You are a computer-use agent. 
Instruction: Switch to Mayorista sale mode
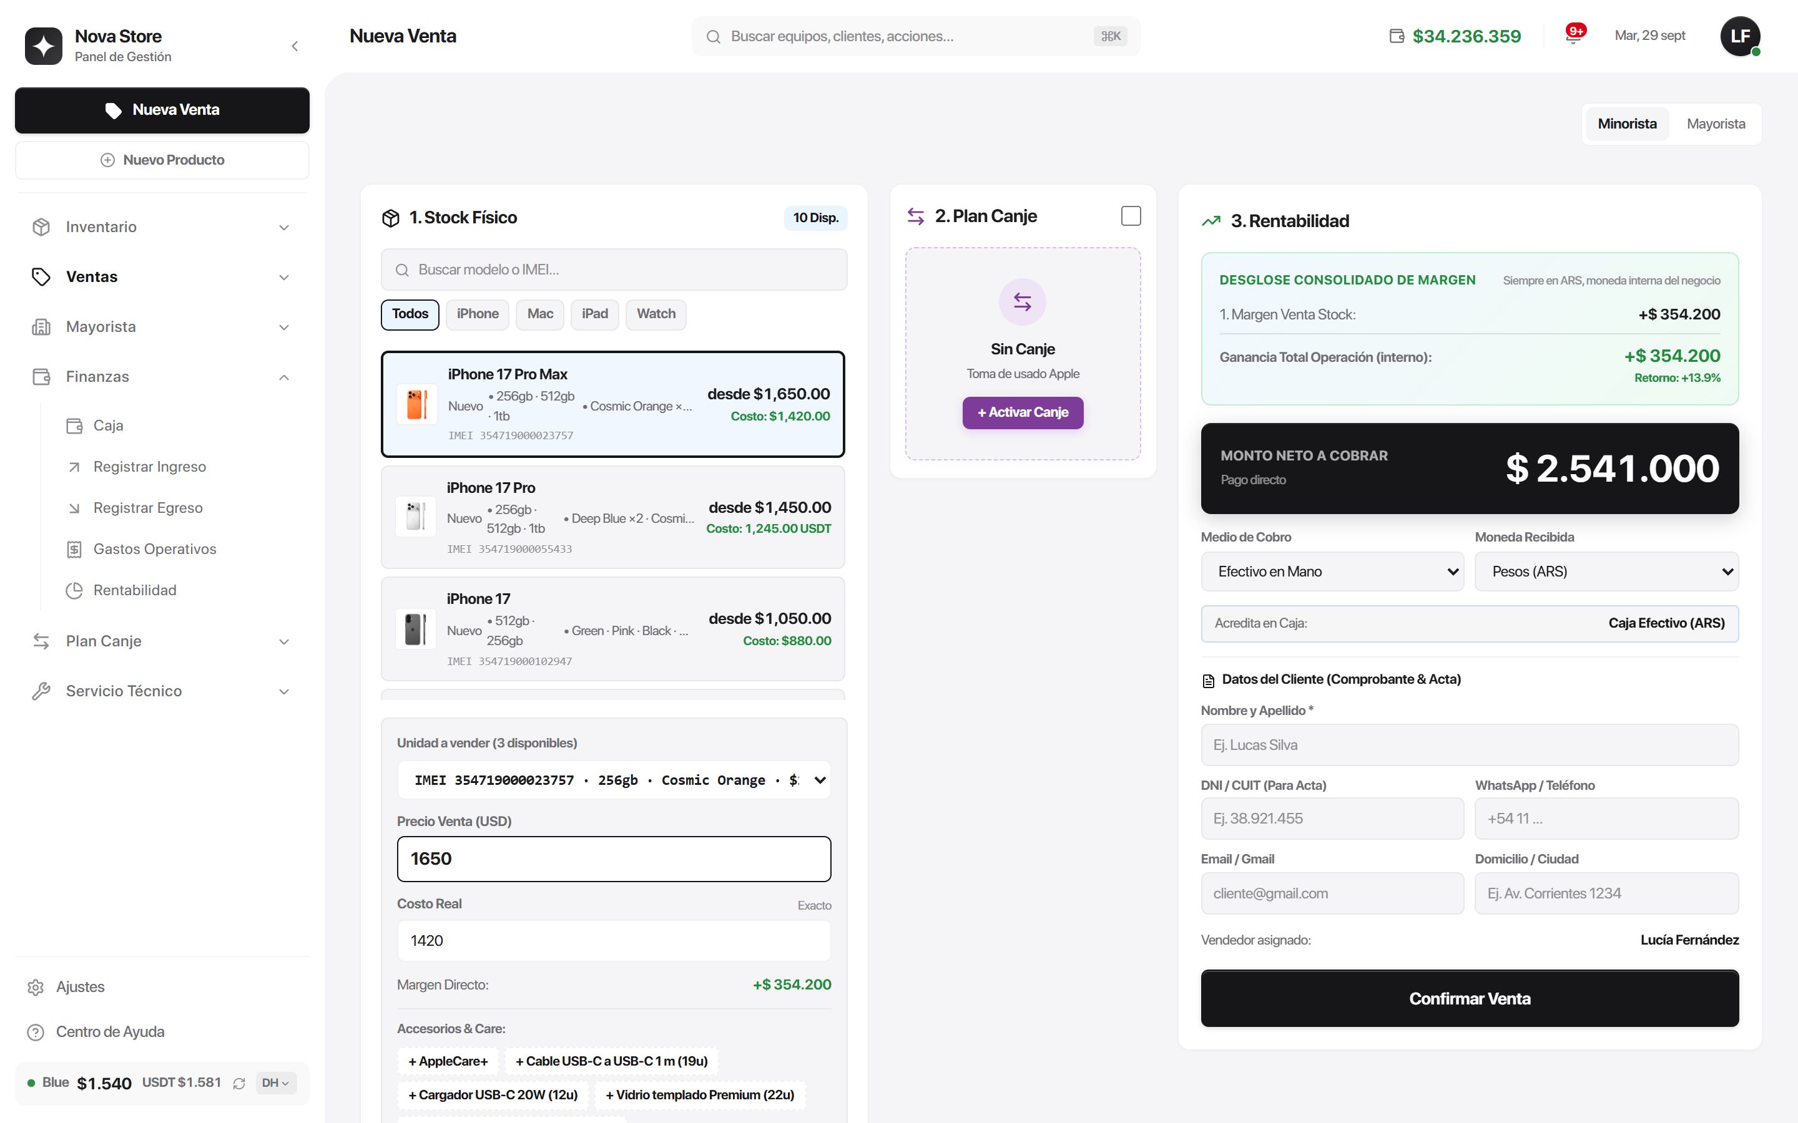pyautogui.click(x=1716, y=124)
